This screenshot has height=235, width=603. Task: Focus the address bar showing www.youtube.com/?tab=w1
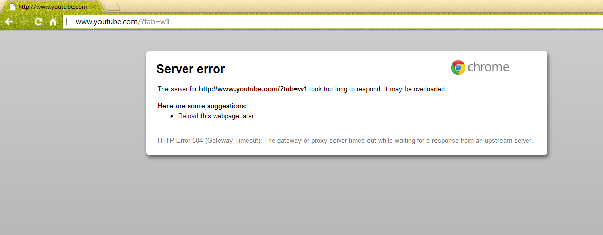332,22
